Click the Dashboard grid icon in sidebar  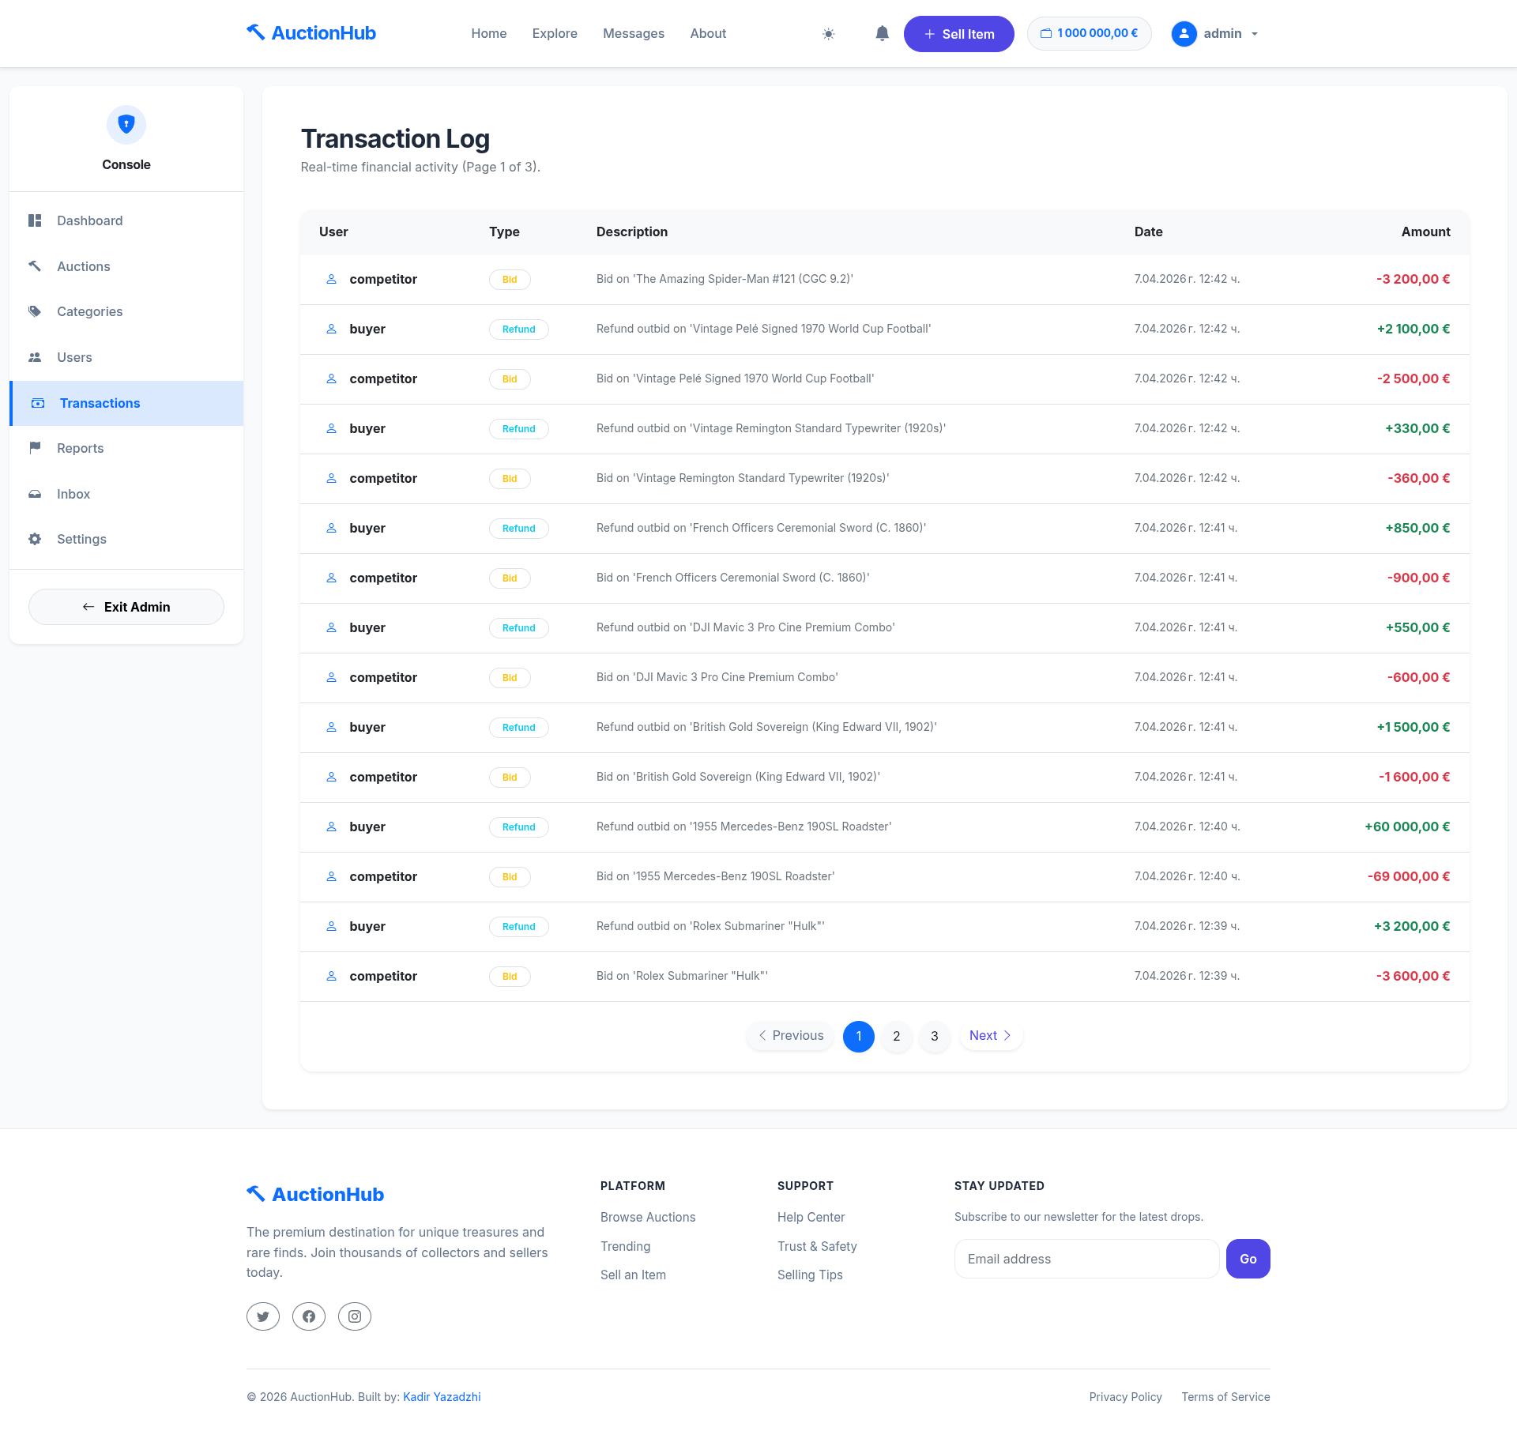click(35, 220)
